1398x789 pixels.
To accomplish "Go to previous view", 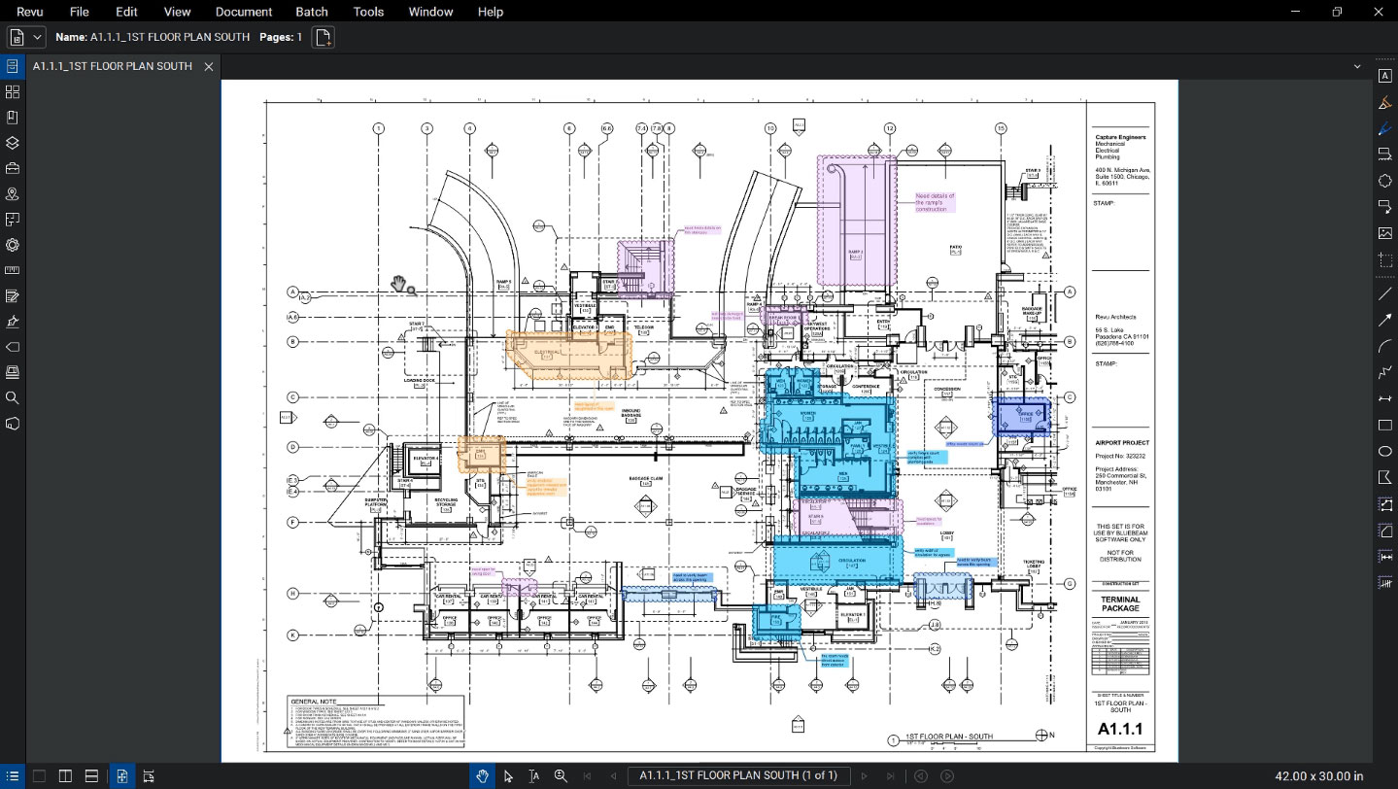I will 921,776.
